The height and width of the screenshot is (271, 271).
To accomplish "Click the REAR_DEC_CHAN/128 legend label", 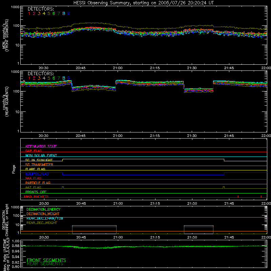I will pyautogui.click(x=45, y=218).
